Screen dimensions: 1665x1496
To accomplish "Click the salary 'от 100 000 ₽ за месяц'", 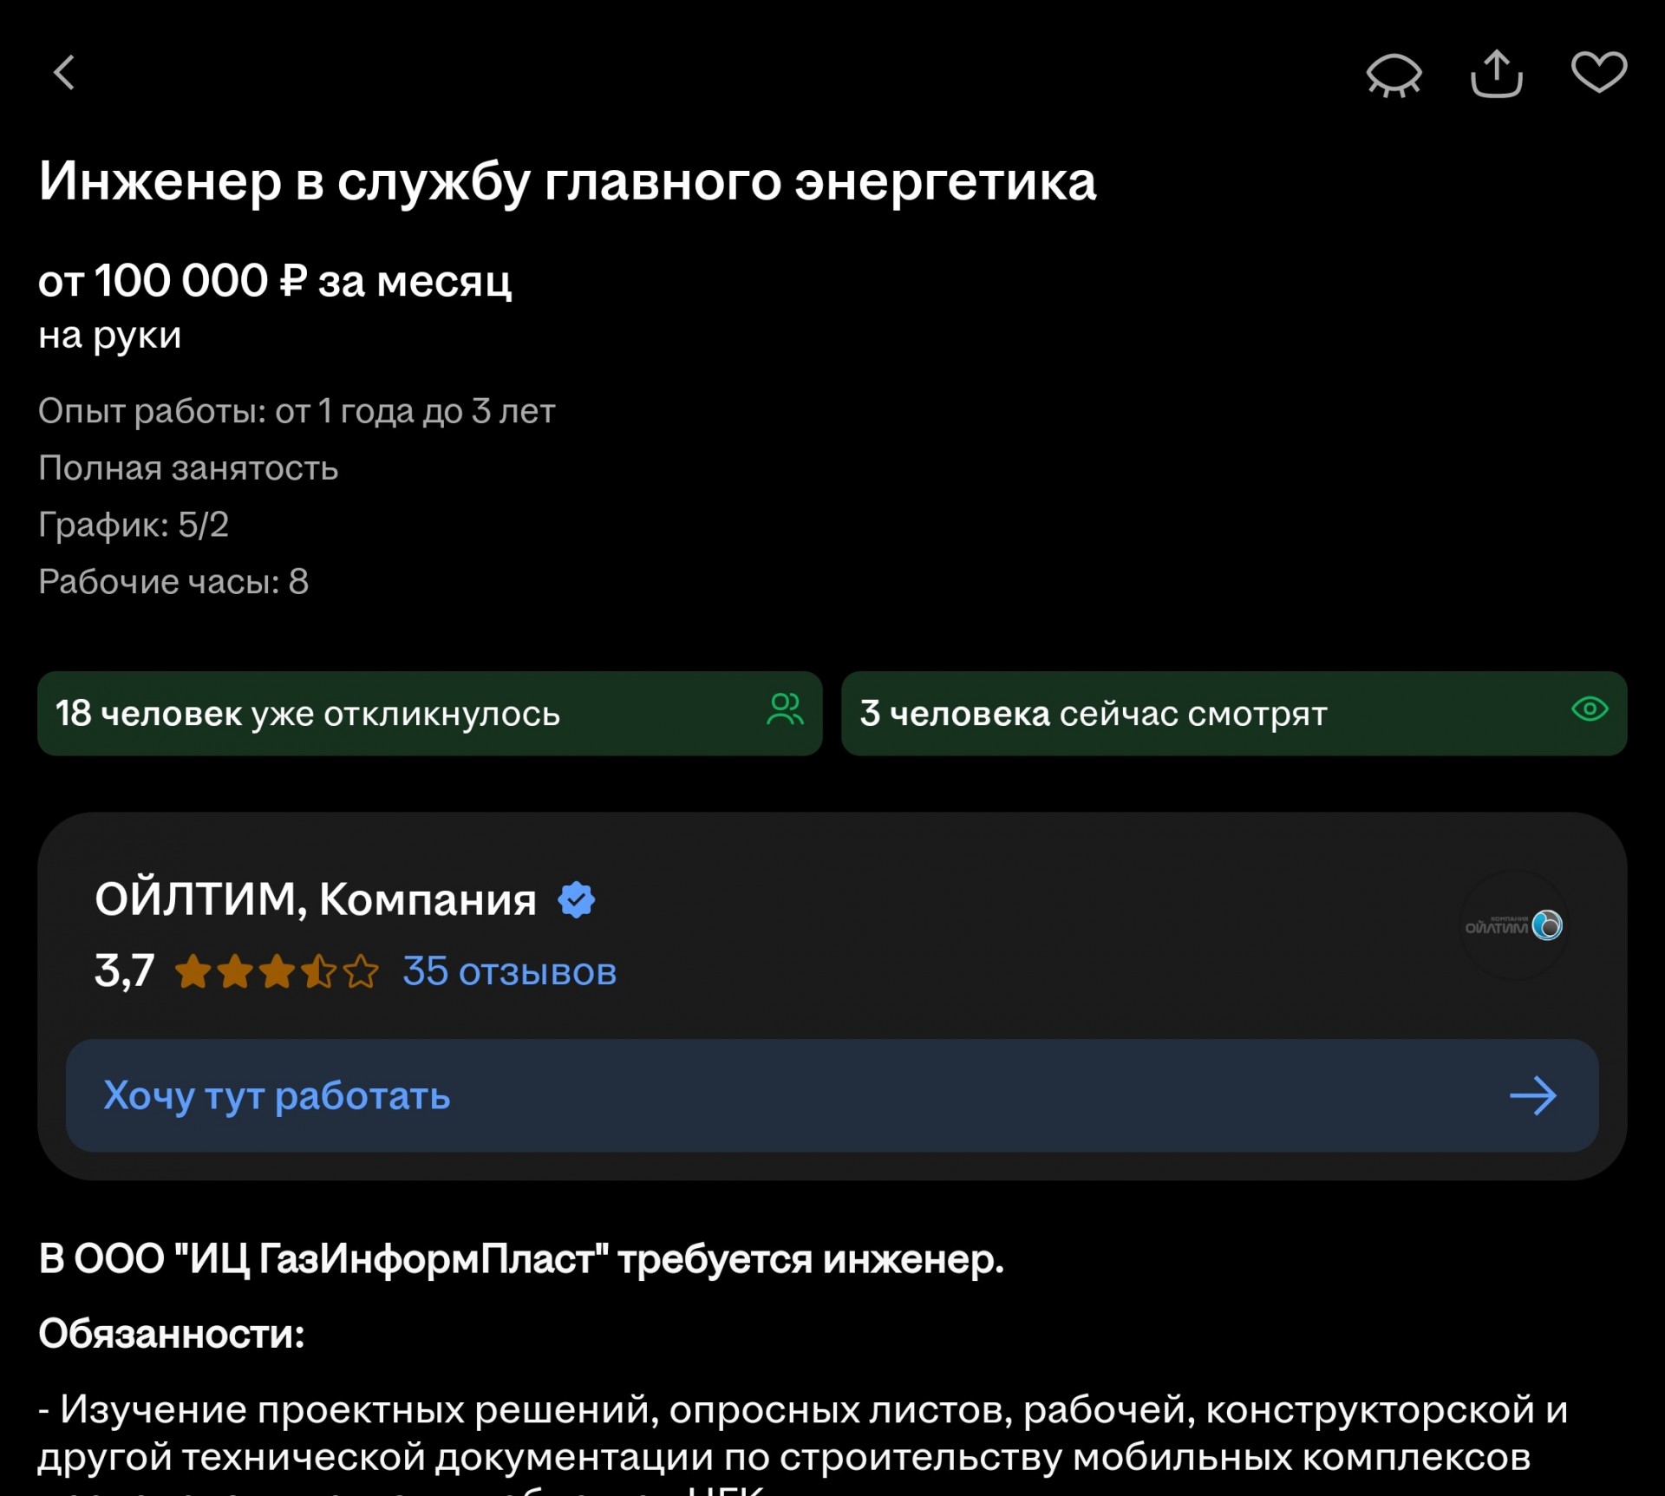I will (275, 281).
